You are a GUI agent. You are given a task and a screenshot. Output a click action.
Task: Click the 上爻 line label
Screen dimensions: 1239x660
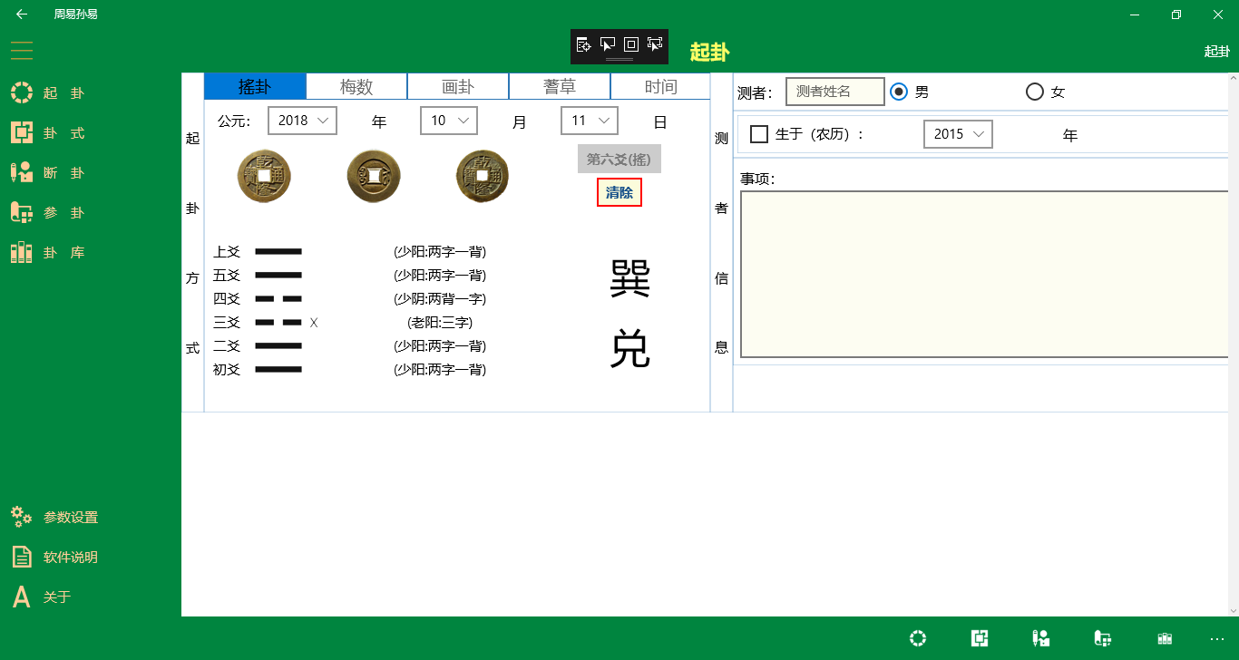coord(227,251)
